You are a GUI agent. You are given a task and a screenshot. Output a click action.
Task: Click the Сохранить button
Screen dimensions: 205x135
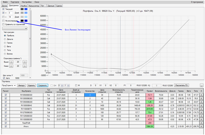43,85
